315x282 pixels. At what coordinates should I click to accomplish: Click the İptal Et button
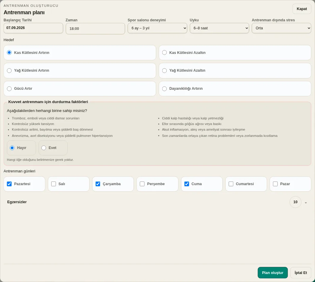pyautogui.click(x=301, y=273)
